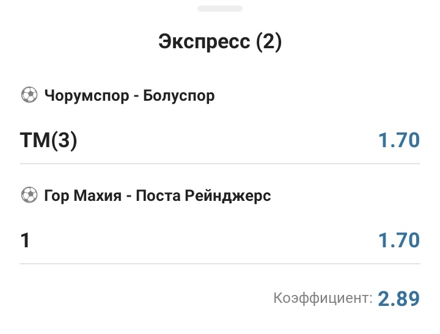The image size is (440, 334).
Task: Tap the soccer ball icon beside Чорумспор
Action: pyautogui.click(x=29, y=95)
